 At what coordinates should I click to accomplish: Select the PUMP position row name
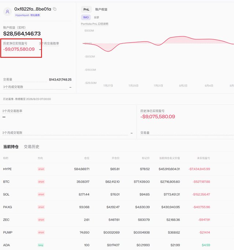coord(8,232)
